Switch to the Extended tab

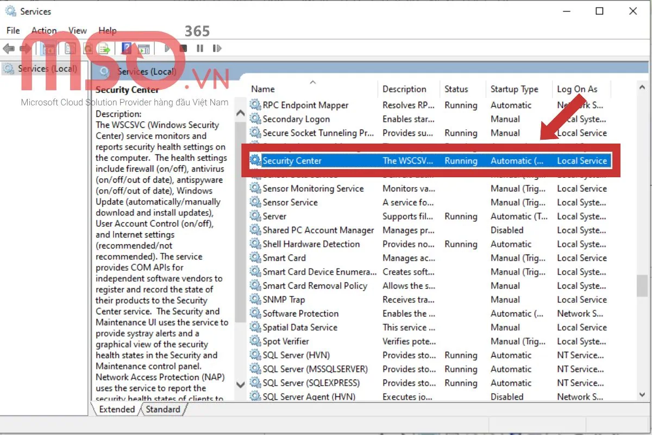pos(116,409)
